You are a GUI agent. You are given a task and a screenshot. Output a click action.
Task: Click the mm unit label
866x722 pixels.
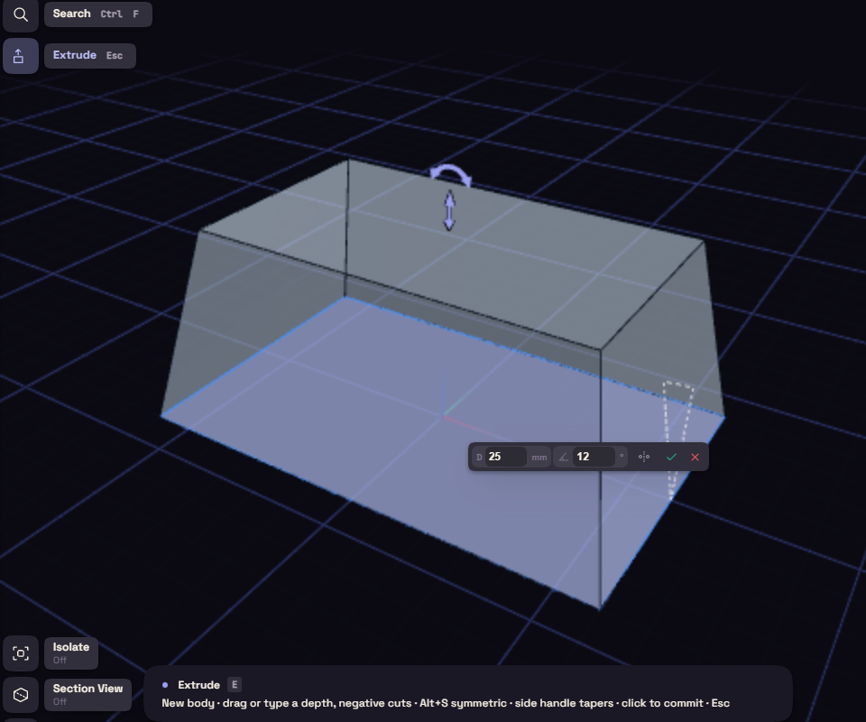coord(539,458)
